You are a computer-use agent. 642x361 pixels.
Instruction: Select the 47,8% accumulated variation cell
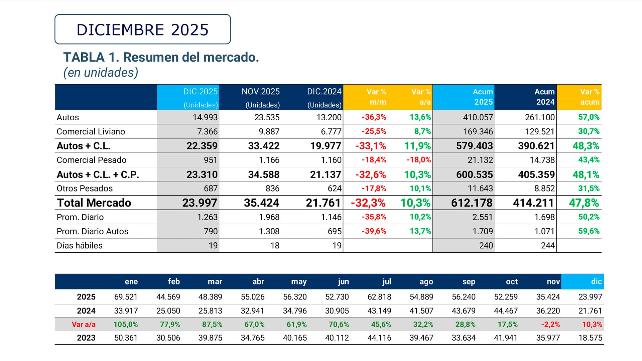589,203
